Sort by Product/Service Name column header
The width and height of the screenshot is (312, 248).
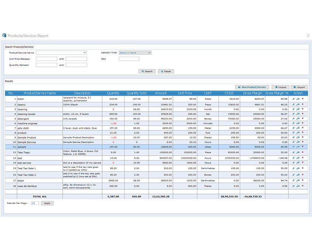pyautogui.click(x=40, y=93)
